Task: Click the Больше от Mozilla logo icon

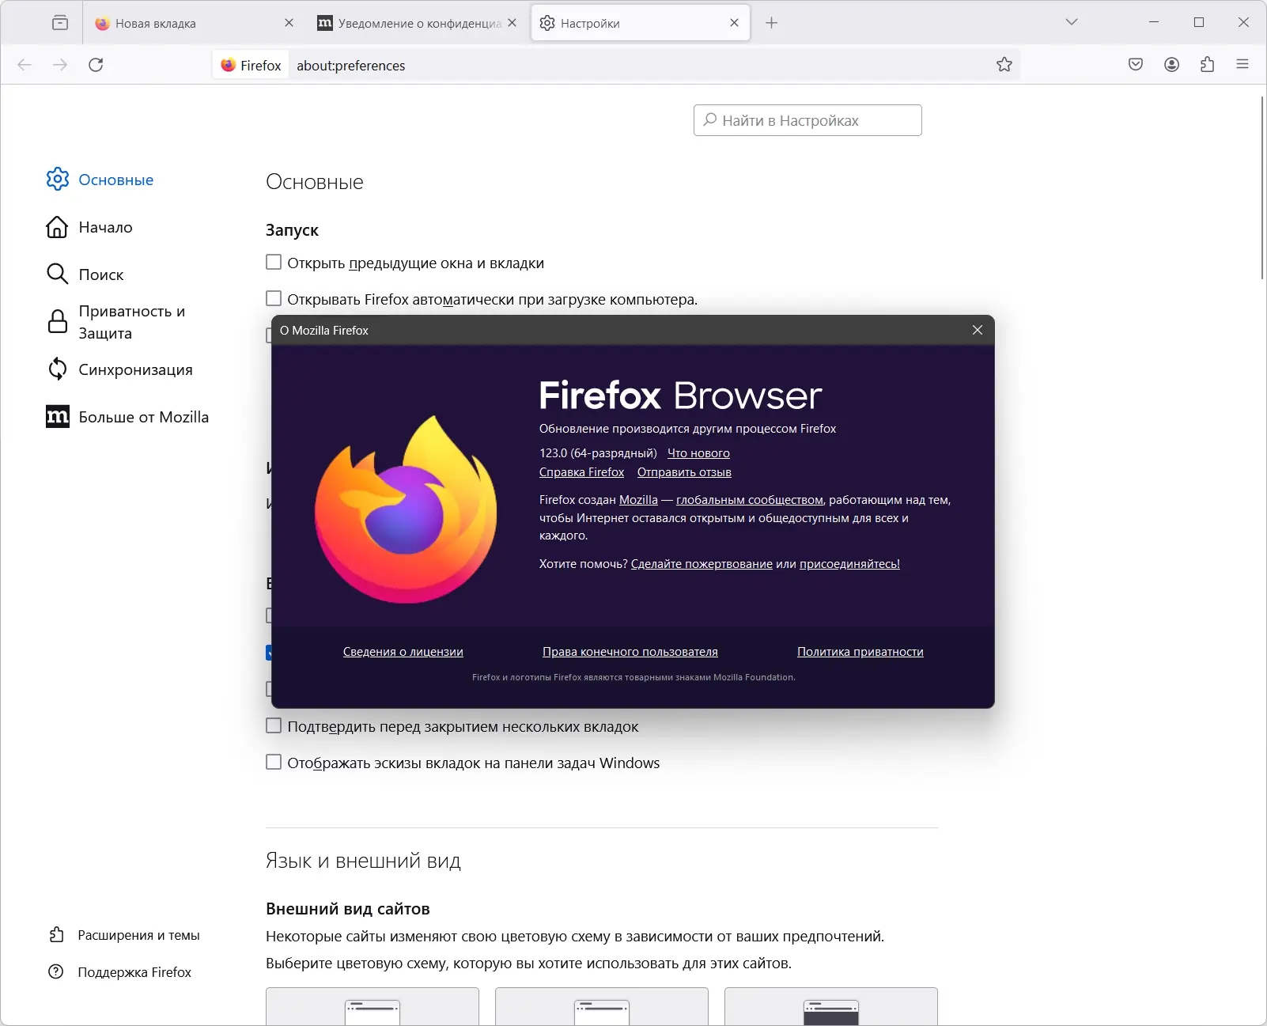Action: [58, 416]
